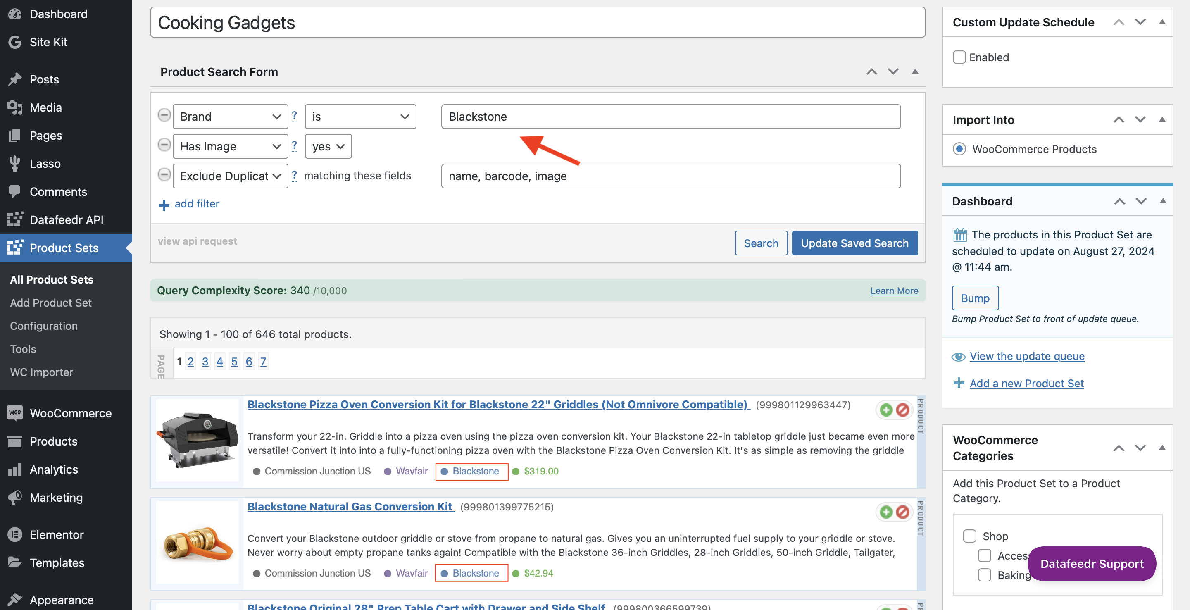Click the Search button
The height and width of the screenshot is (610, 1190).
point(761,243)
